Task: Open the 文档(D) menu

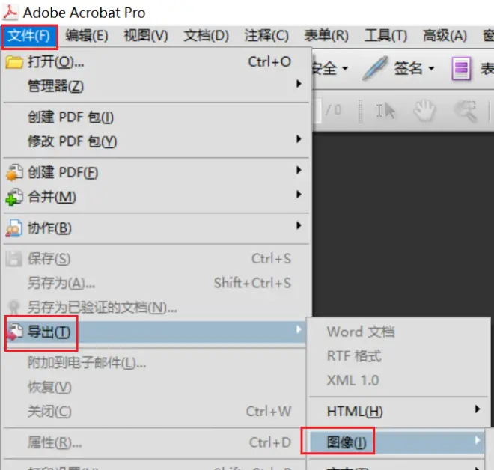Action: [207, 36]
